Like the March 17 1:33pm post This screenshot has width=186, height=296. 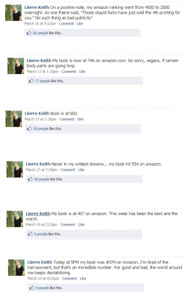tap(82, 72)
